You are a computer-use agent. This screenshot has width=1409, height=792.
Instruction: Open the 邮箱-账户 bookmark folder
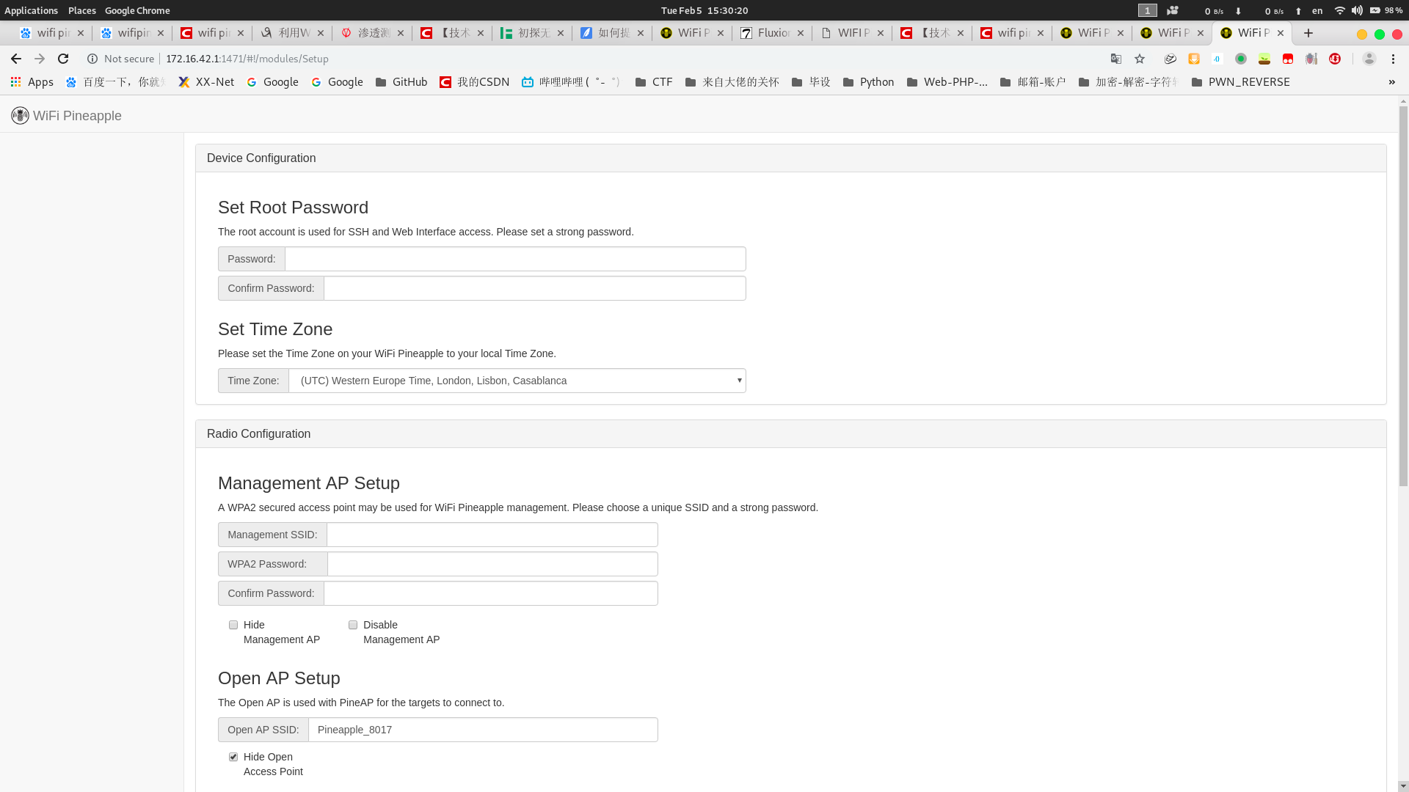tap(1033, 82)
